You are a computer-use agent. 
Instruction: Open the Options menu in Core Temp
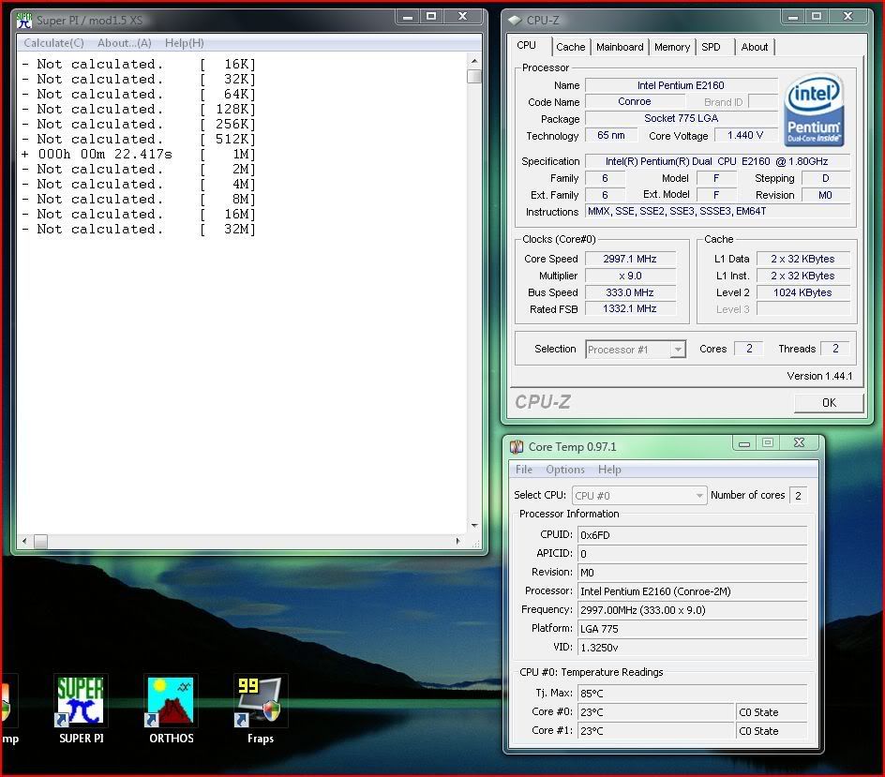[x=565, y=470]
